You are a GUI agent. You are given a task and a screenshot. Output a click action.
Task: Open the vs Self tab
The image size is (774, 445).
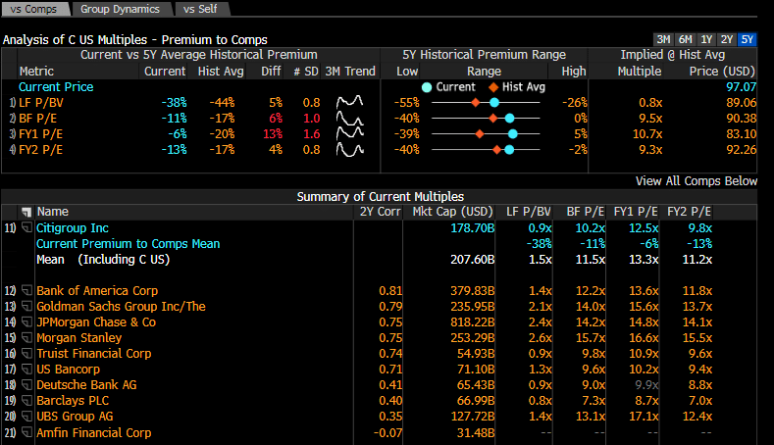[203, 9]
